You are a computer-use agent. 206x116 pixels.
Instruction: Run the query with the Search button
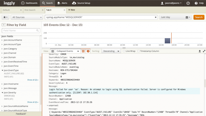pyautogui.click(x=199, y=17)
